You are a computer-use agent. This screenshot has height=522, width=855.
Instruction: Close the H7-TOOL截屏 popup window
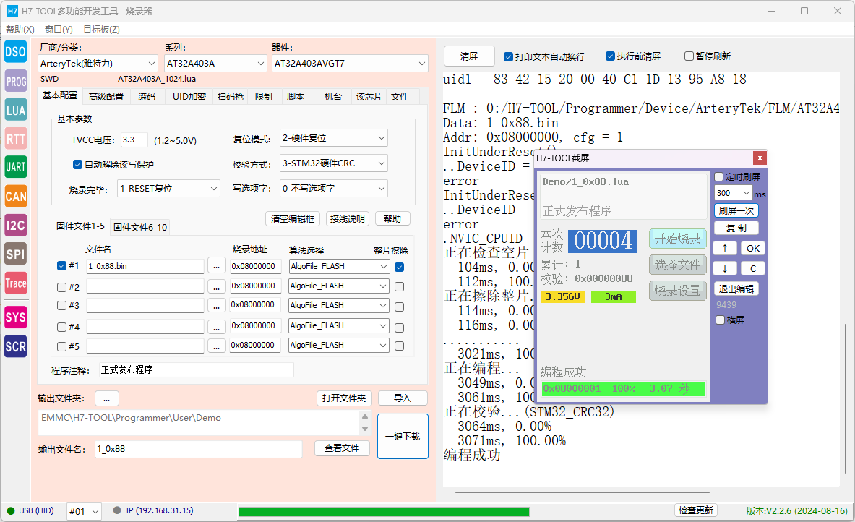coord(760,158)
